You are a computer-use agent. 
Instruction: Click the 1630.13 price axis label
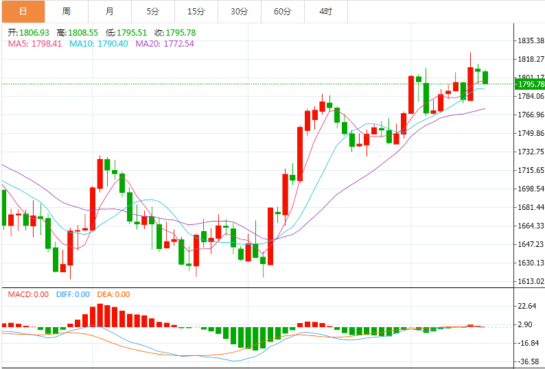(531, 263)
